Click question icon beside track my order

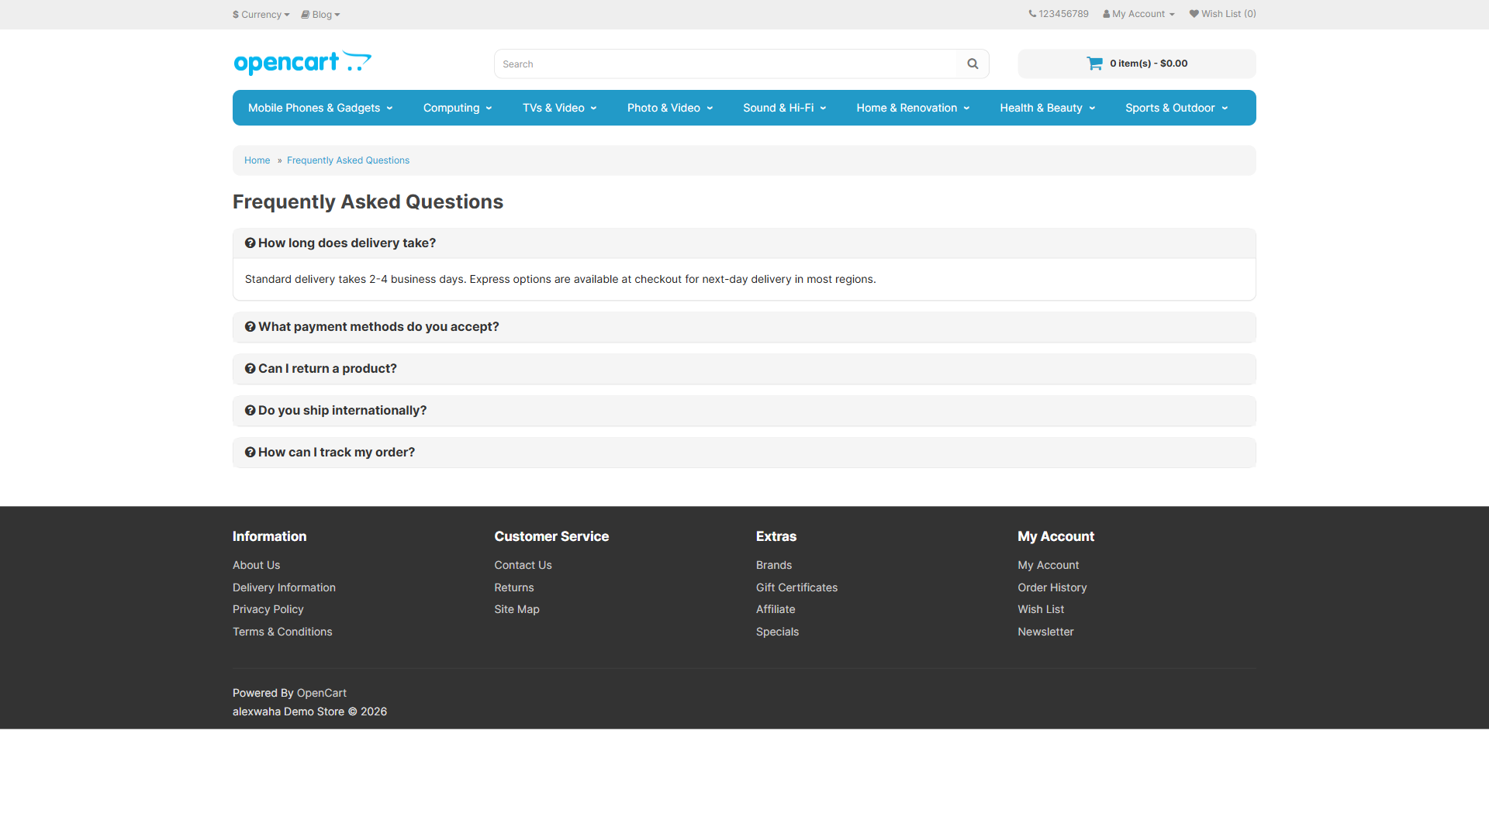point(250,452)
